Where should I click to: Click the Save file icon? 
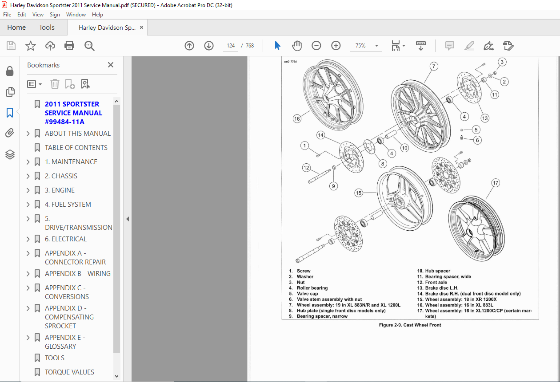click(x=11, y=46)
